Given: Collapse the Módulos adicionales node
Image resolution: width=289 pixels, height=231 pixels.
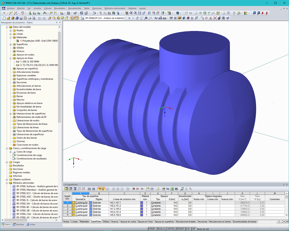Looking at the screenshot, I should coord(7,183).
